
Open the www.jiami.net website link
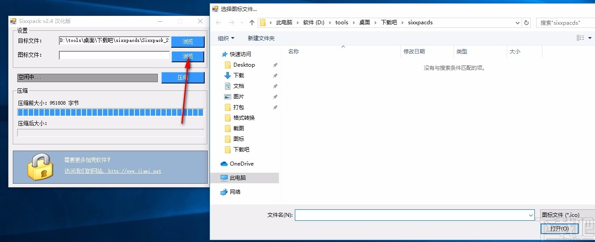click(113, 171)
